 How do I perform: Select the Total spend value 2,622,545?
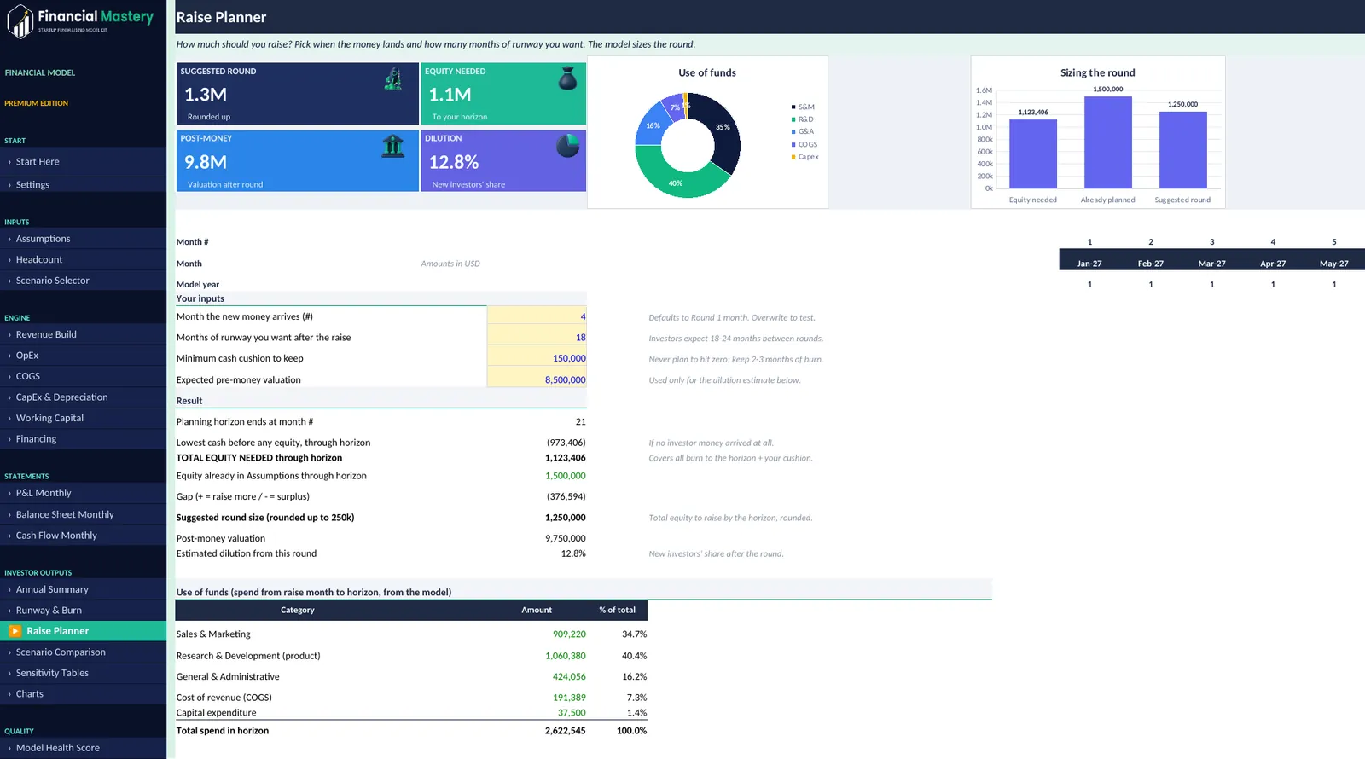click(x=566, y=731)
